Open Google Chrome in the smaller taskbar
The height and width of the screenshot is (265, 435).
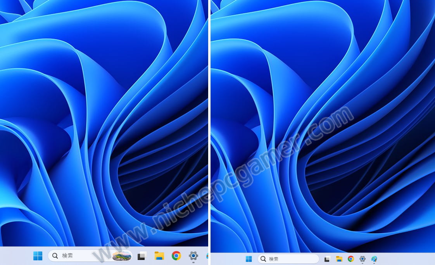(x=350, y=259)
